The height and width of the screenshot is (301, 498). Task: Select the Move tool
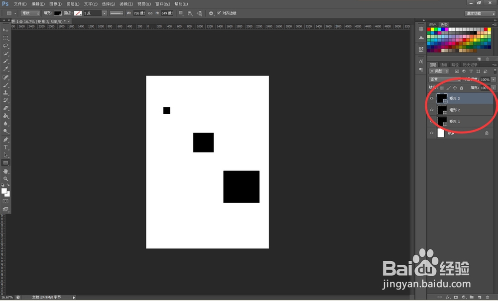coord(5,30)
